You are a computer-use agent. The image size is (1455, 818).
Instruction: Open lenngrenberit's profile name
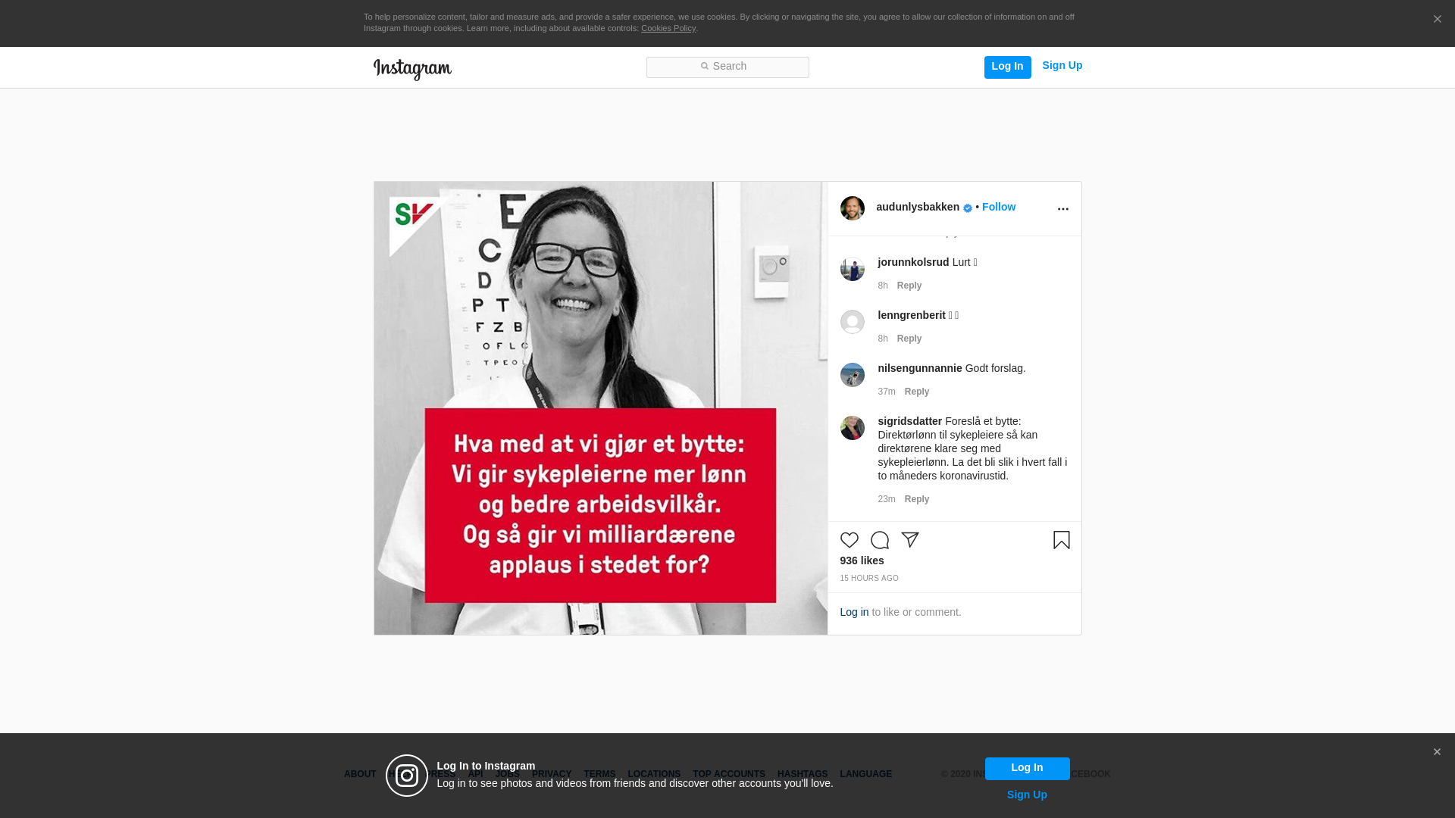(x=912, y=315)
